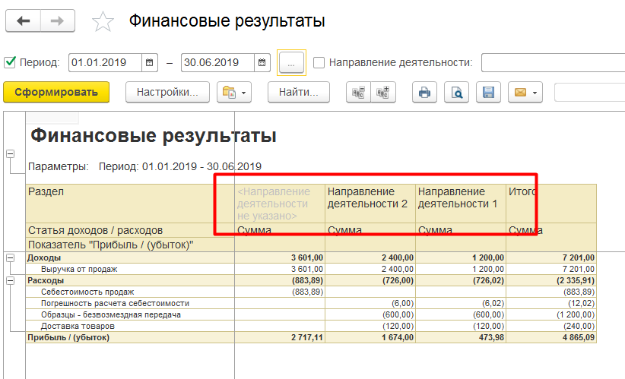
Task: Select the report title Финансовые результаты in sheet
Action: [154, 136]
